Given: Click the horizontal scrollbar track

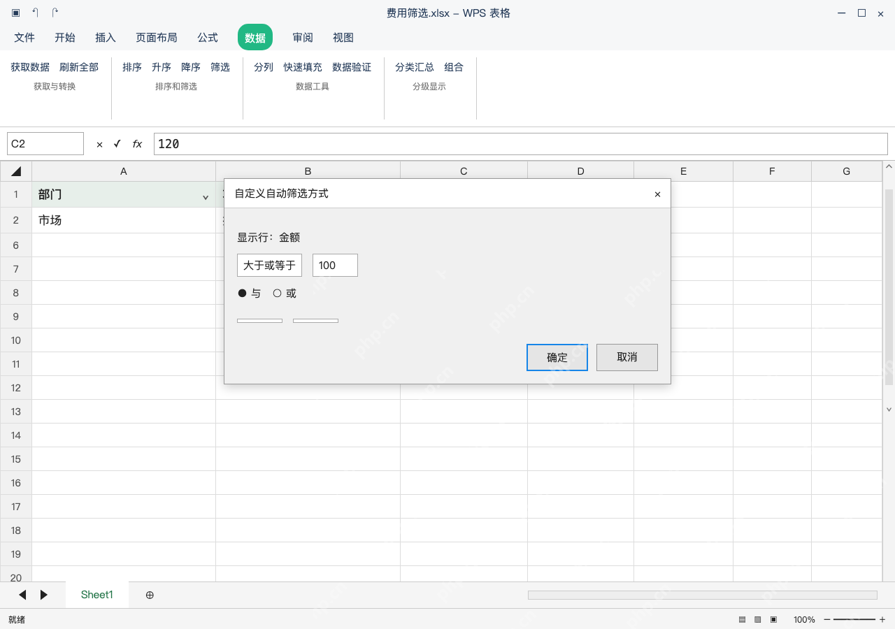Looking at the screenshot, I should click(703, 595).
